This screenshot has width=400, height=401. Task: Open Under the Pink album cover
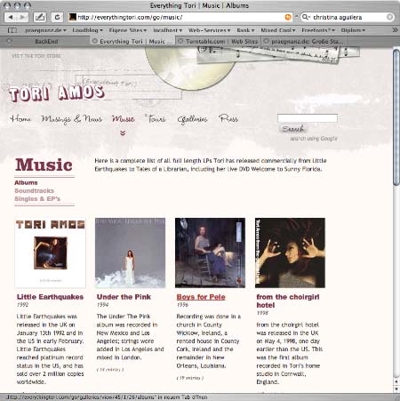point(130,253)
